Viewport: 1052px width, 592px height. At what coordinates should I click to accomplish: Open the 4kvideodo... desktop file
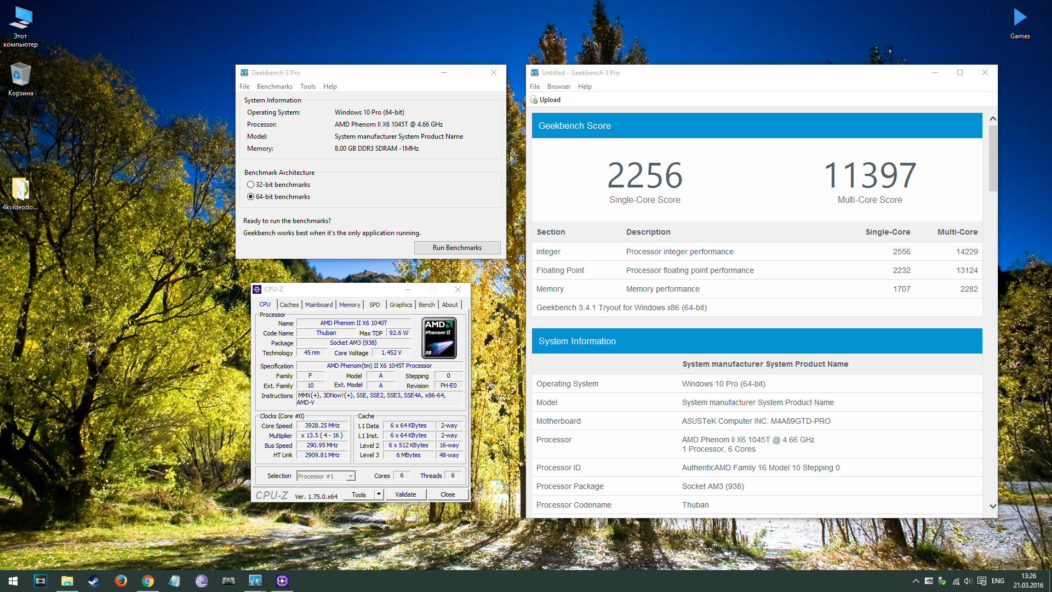pyautogui.click(x=21, y=194)
